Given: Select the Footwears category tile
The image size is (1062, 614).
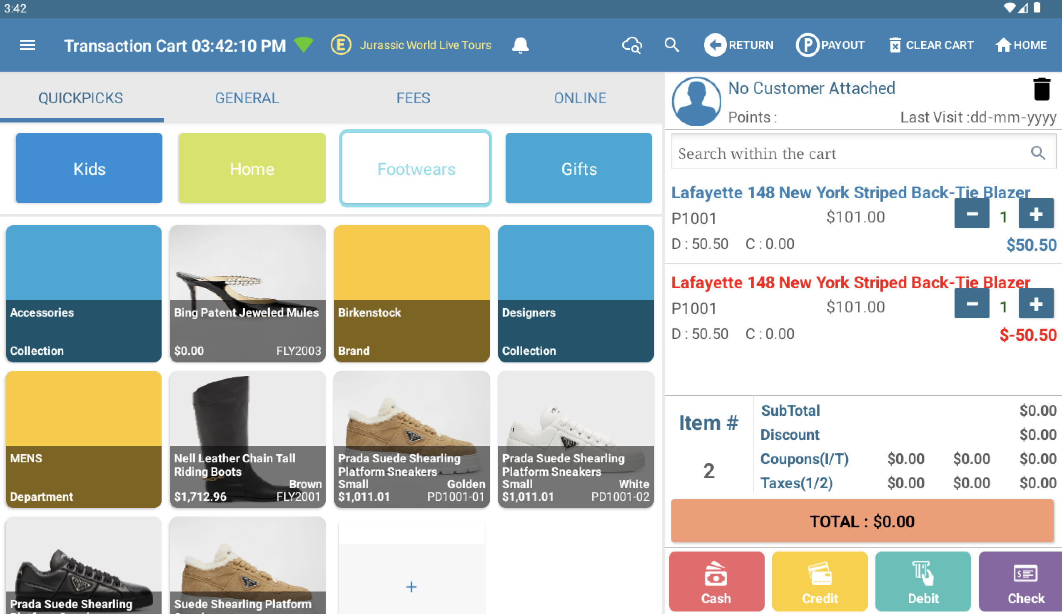Looking at the screenshot, I should [x=416, y=169].
